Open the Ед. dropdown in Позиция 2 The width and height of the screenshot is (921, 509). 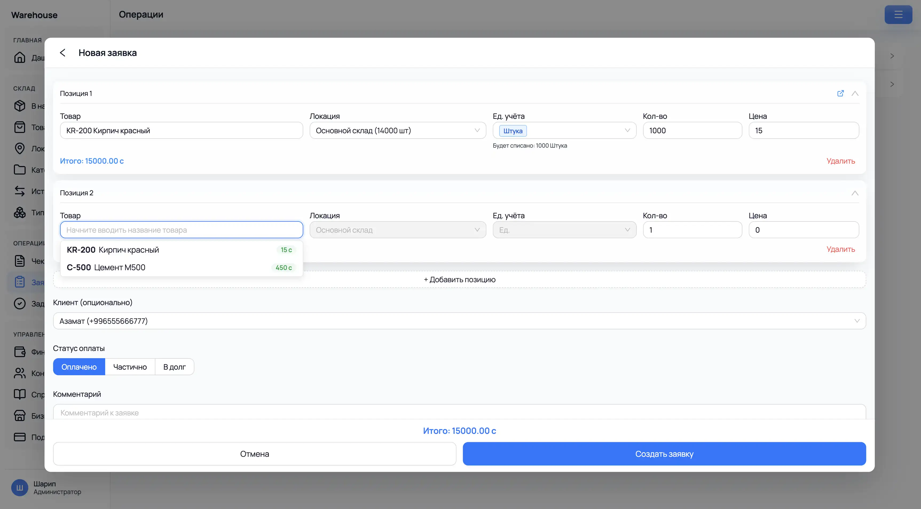point(565,230)
